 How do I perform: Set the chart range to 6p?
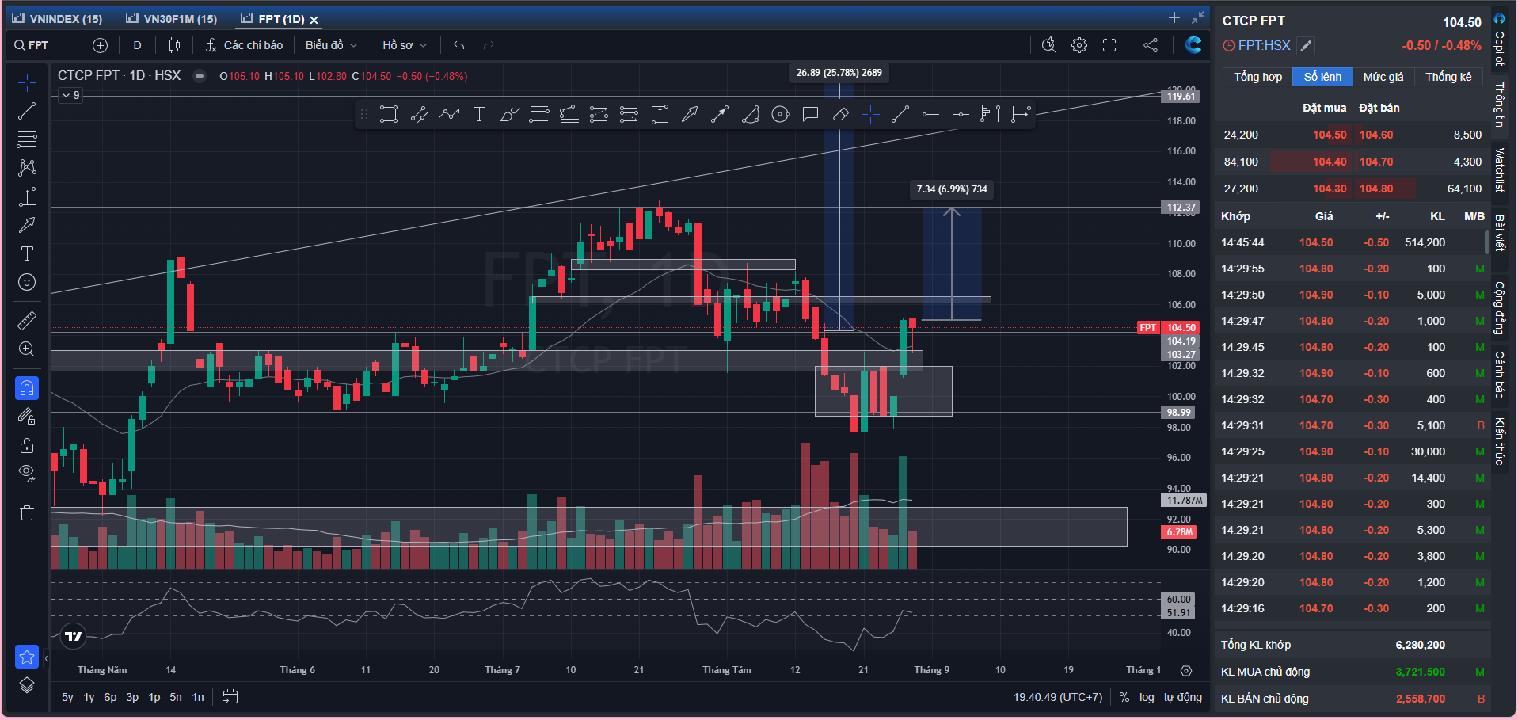[110, 697]
